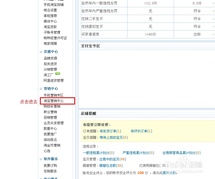
Task: Select the account security score 100
Action: click(x=140, y=173)
